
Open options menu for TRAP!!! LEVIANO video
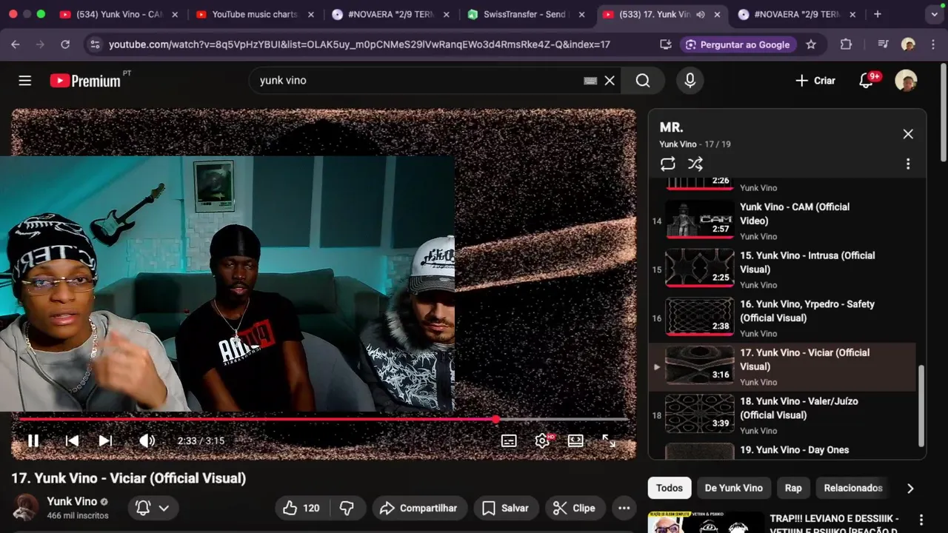point(921,520)
